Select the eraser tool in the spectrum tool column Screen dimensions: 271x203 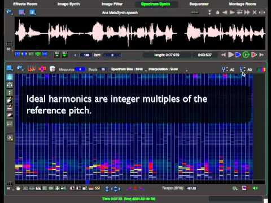[x=10, y=115]
